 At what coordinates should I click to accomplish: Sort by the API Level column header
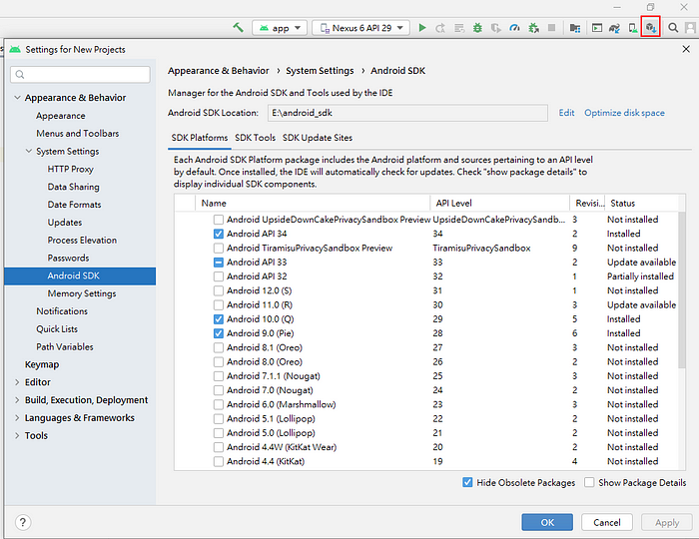coord(499,204)
